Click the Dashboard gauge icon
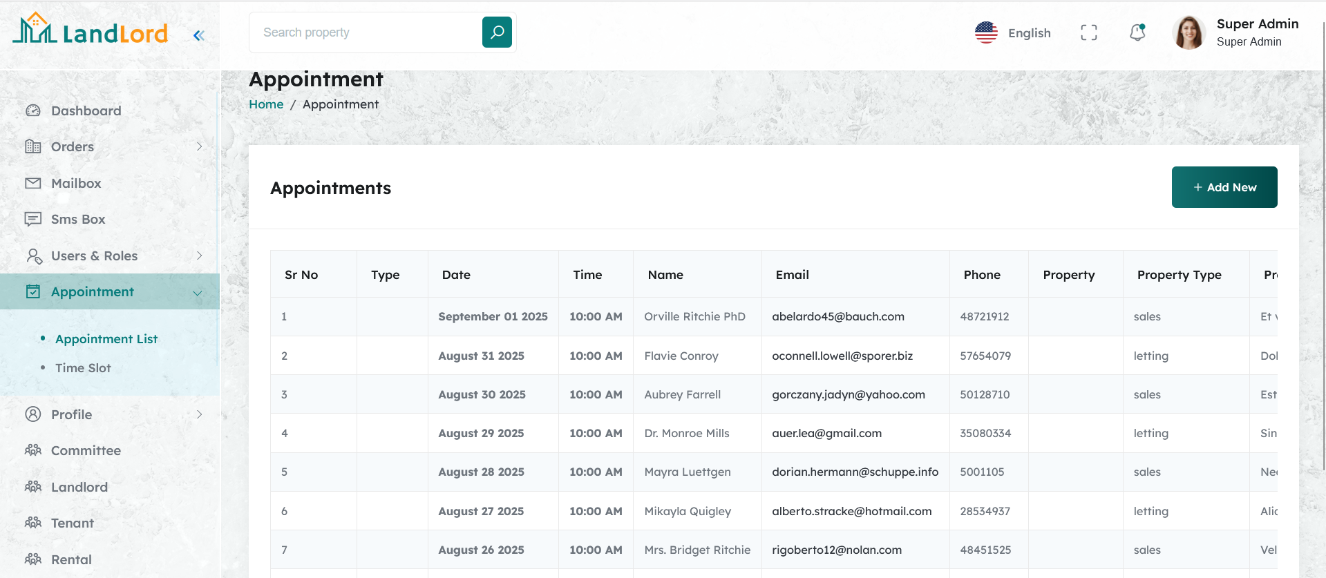 click(x=33, y=110)
